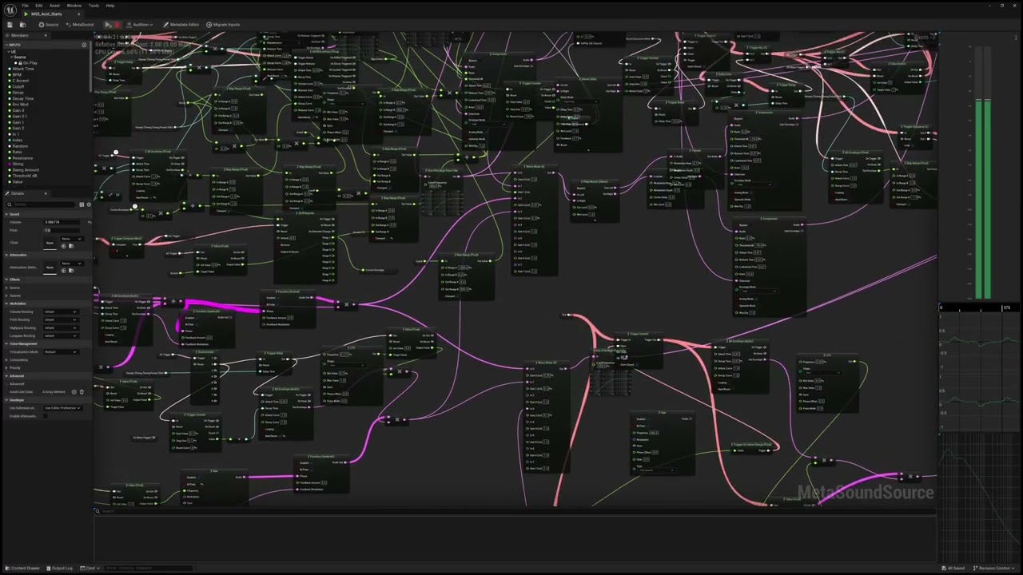Image resolution: width=1023 pixels, height=575 pixels.
Task: Expand the Concurrency section
Action: click(6, 359)
